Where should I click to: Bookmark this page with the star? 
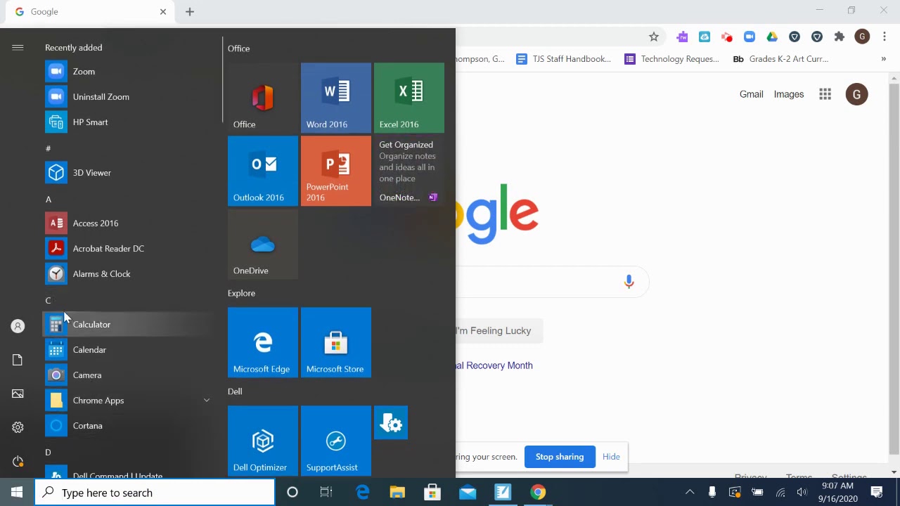[654, 37]
